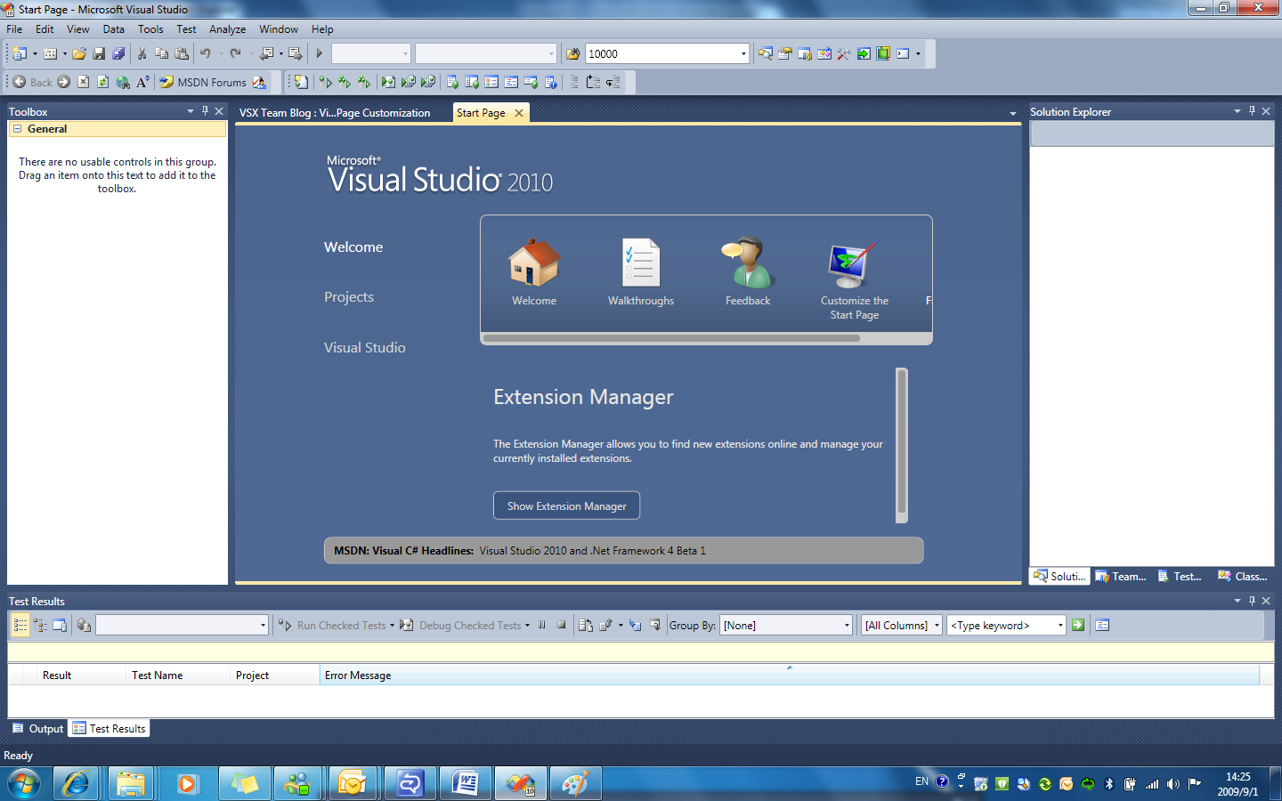Click the horizontal scrollbar under Welcome icons
Screen dimensions: 1282x801
(x=671, y=338)
